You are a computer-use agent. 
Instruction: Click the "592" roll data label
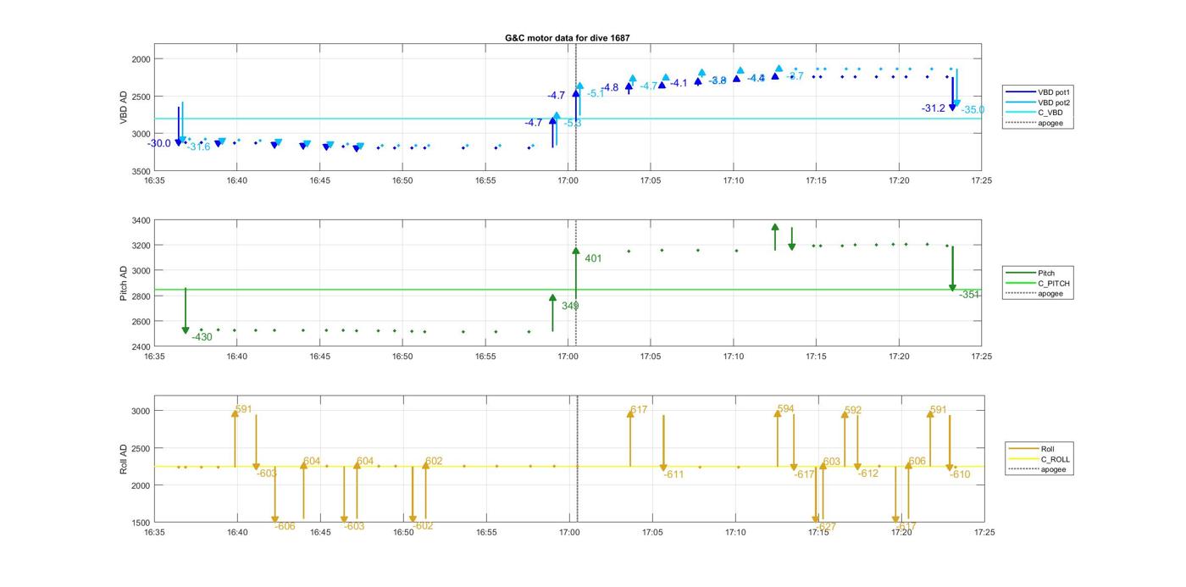click(x=852, y=411)
